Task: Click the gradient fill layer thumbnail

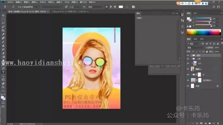Action: point(193,80)
